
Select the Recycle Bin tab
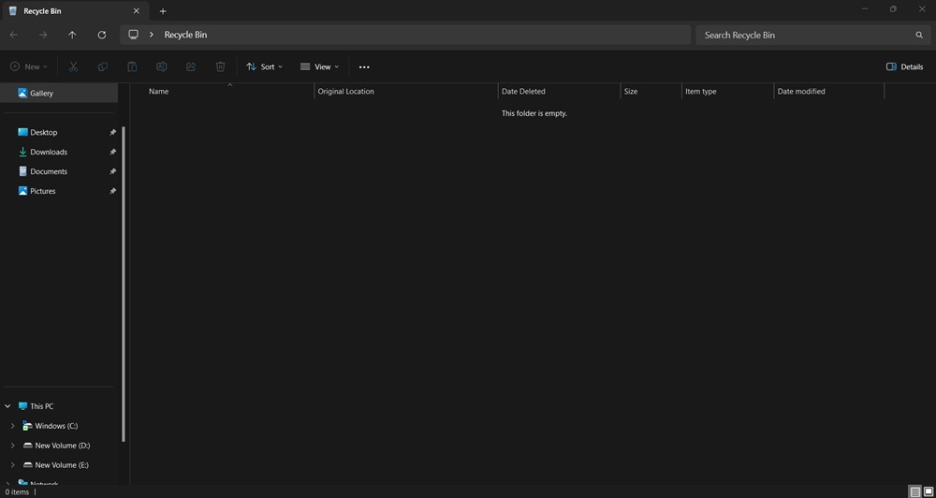tap(66, 11)
